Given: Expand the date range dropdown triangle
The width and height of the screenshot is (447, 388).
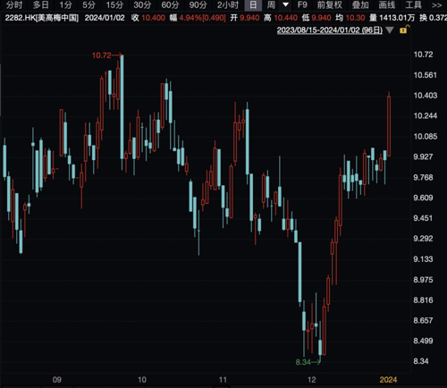Looking at the screenshot, I should coord(390,30).
